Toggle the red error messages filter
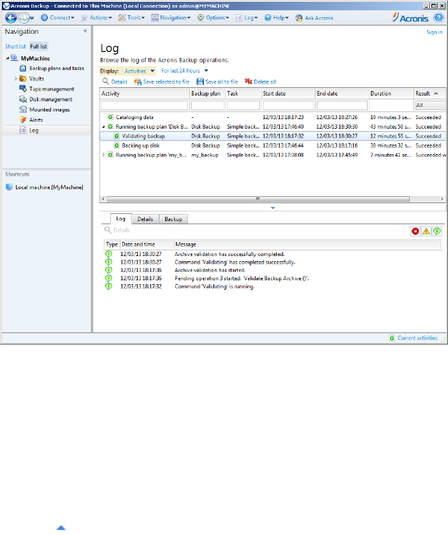The width and height of the screenshot is (448, 535). (x=415, y=231)
